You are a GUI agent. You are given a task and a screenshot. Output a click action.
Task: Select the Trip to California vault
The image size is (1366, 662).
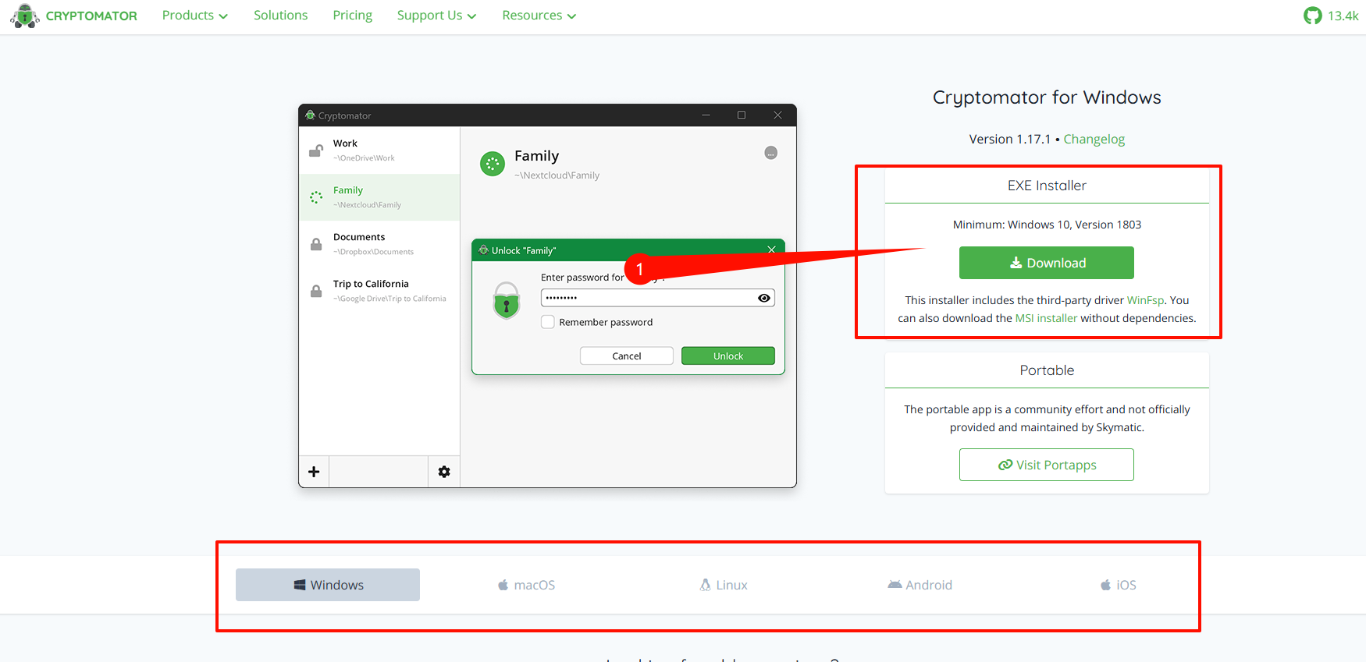[379, 291]
